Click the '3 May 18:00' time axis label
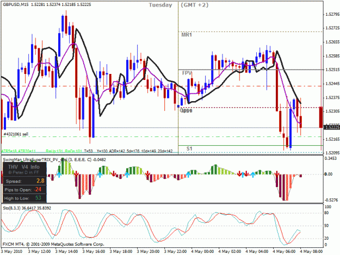The width and height of the screenshot is (340, 255). coord(121,252)
